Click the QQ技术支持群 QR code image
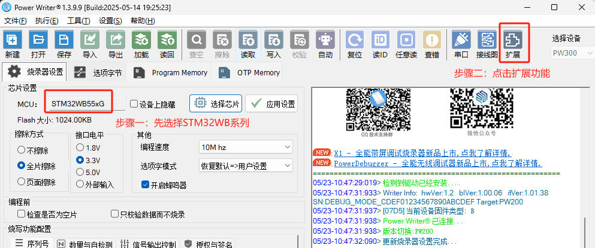 tap(377, 110)
